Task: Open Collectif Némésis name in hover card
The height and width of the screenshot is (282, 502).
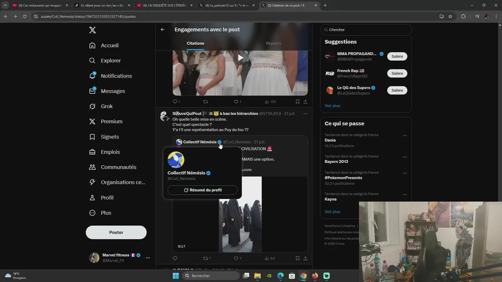Action: (186, 173)
